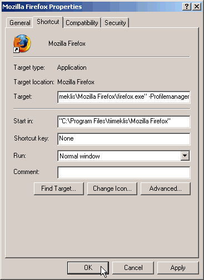This screenshot has height=280, width=204.
Task: Click the empty Comment field
Action: (124, 172)
